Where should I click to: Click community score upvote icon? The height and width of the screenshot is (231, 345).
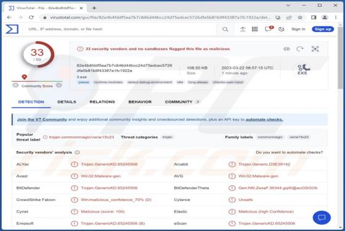click(x=59, y=85)
